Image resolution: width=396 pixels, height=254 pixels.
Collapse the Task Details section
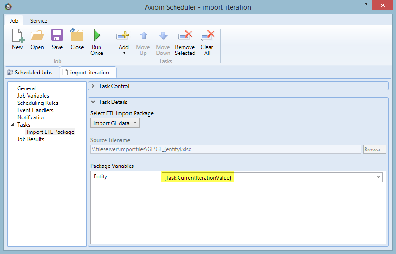pos(93,102)
